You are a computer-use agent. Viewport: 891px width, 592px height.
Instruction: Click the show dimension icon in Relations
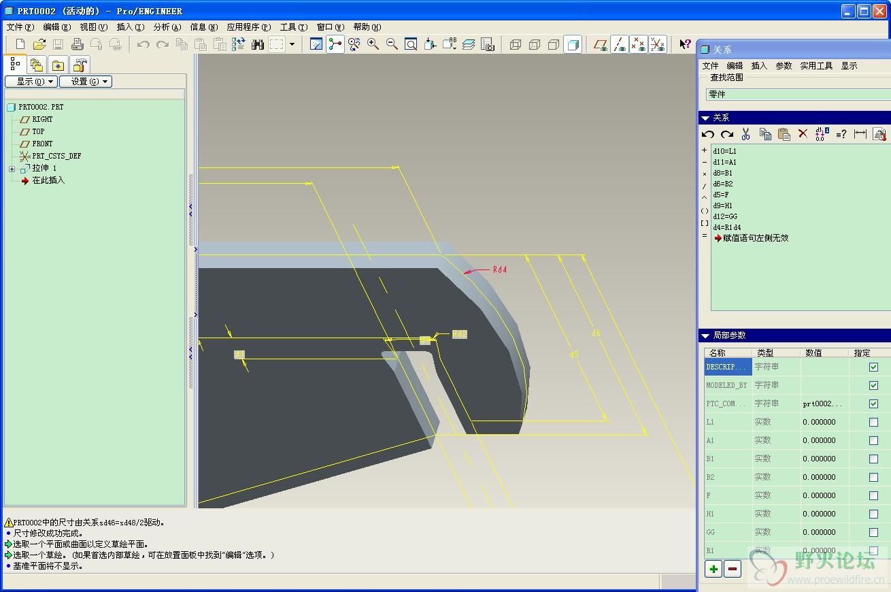tap(860, 134)
